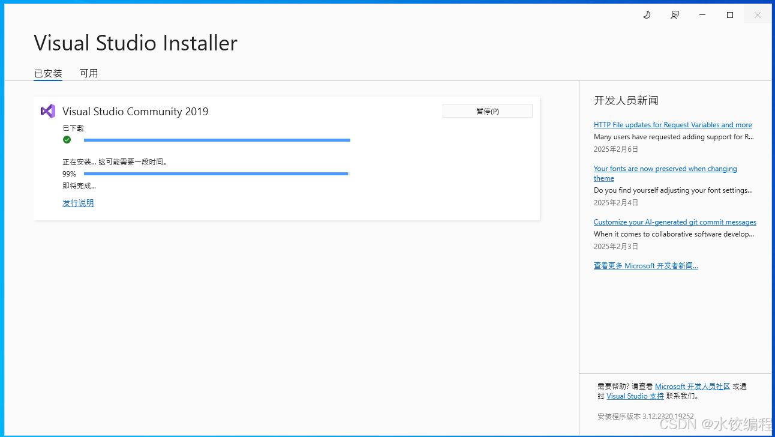Image resolution: width=775 pixels, height=437 pixels.
Task: Click the 'Do you find yourself adjusting' summary
Action: pos(673,190)
